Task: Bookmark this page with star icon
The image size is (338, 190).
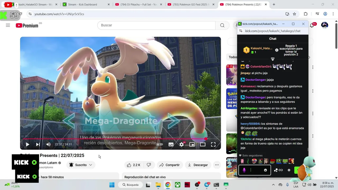Action: pyautogui.click(x=294, y=14)
